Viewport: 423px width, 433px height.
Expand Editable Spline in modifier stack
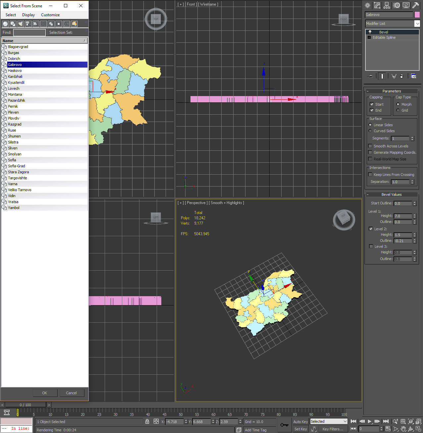[x=369, y=37]
